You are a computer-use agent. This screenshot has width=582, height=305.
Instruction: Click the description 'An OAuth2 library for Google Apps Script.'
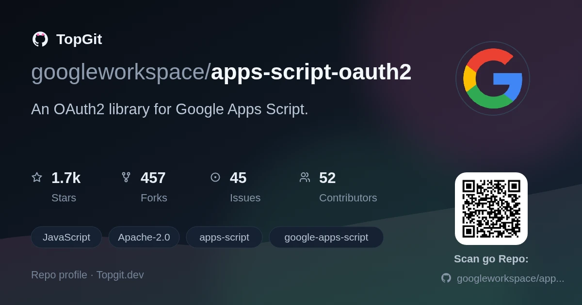coord(170,109)
